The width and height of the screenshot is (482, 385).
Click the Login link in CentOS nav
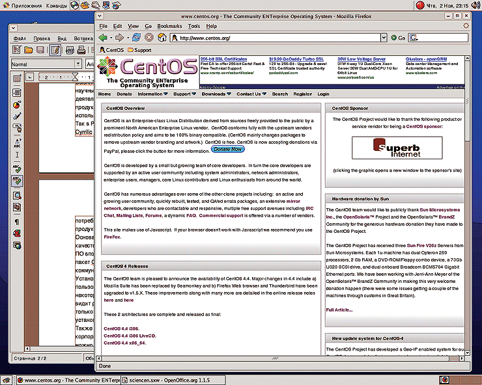click(x=323, y=94)
